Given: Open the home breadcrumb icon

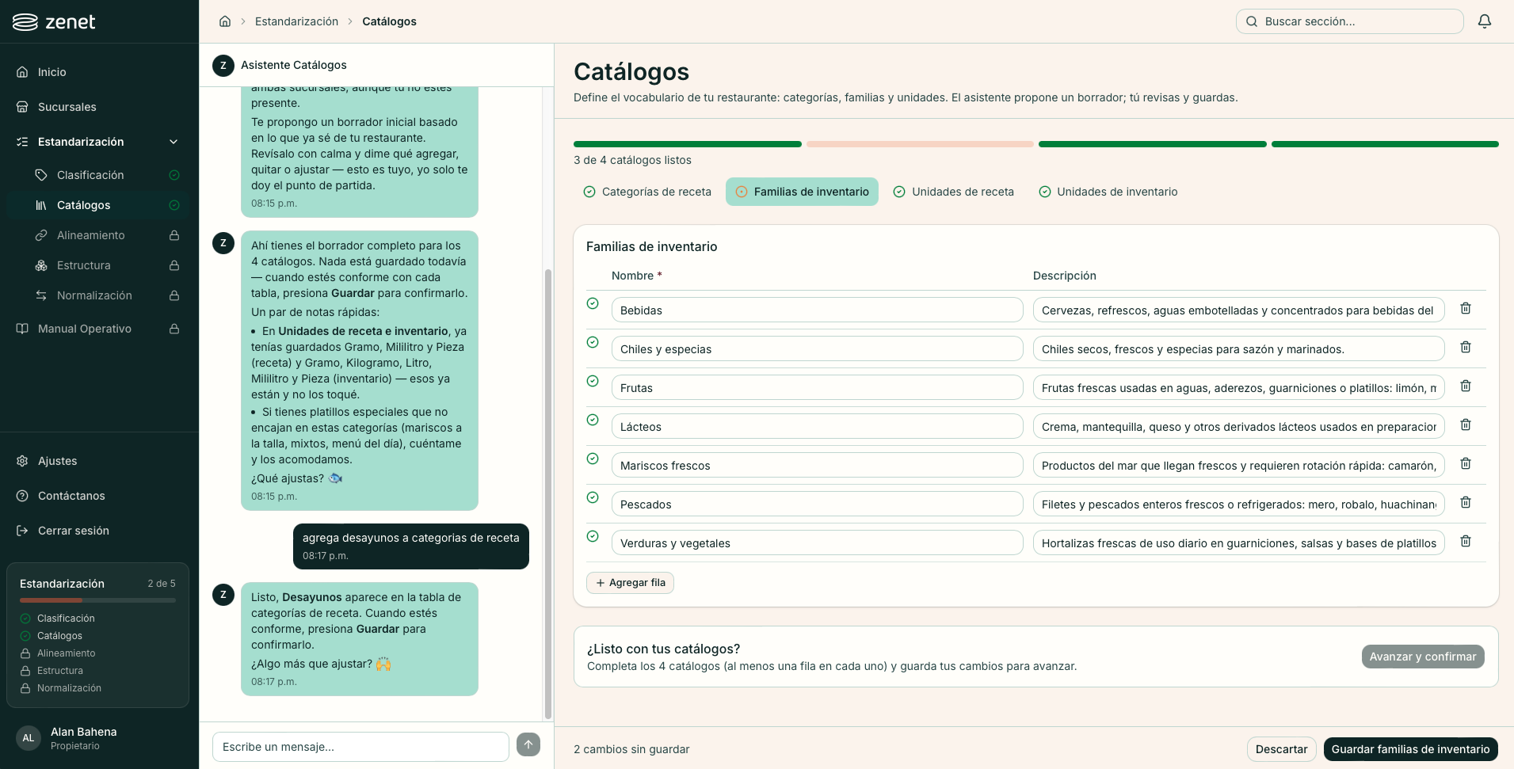Looking at the screenshot, I should [225, 21].
